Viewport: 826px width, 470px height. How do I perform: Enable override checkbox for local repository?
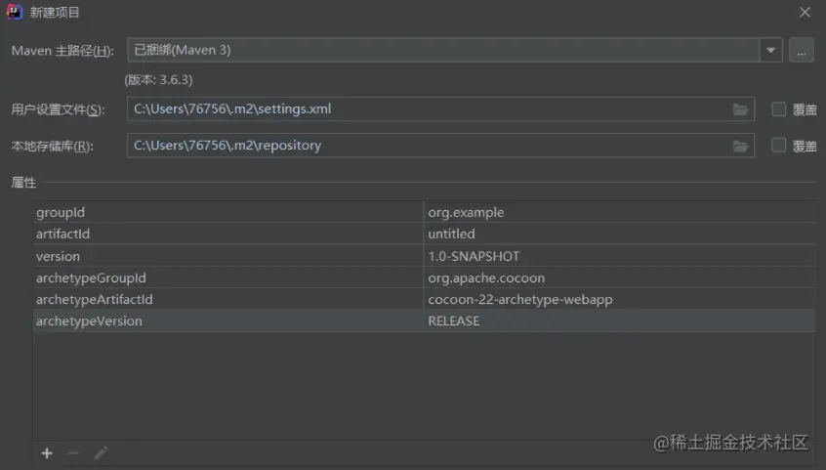coord(778,146)
